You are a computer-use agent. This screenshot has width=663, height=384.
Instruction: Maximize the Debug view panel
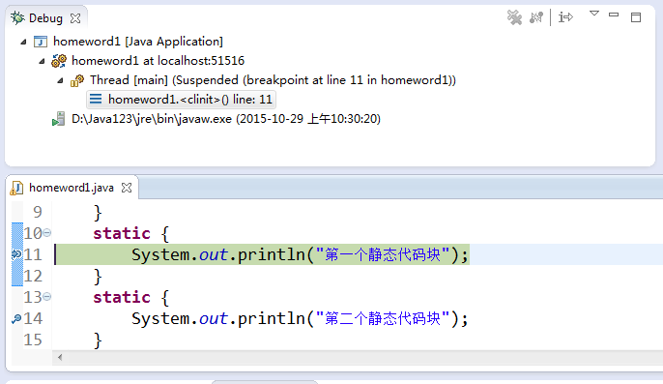(636, 17)
